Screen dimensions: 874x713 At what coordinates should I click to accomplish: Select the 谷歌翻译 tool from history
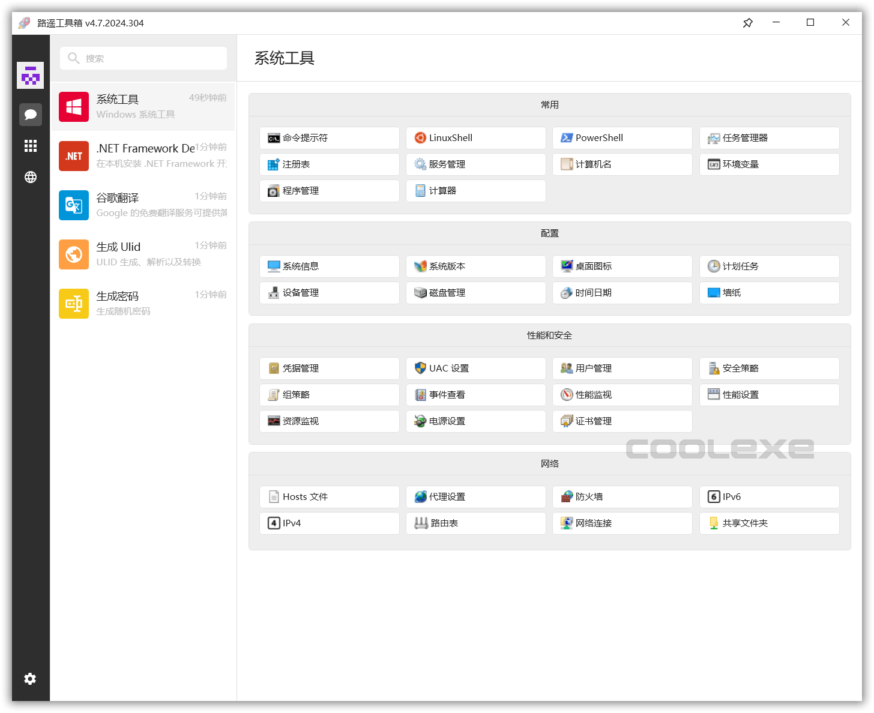tap(143, 205)
